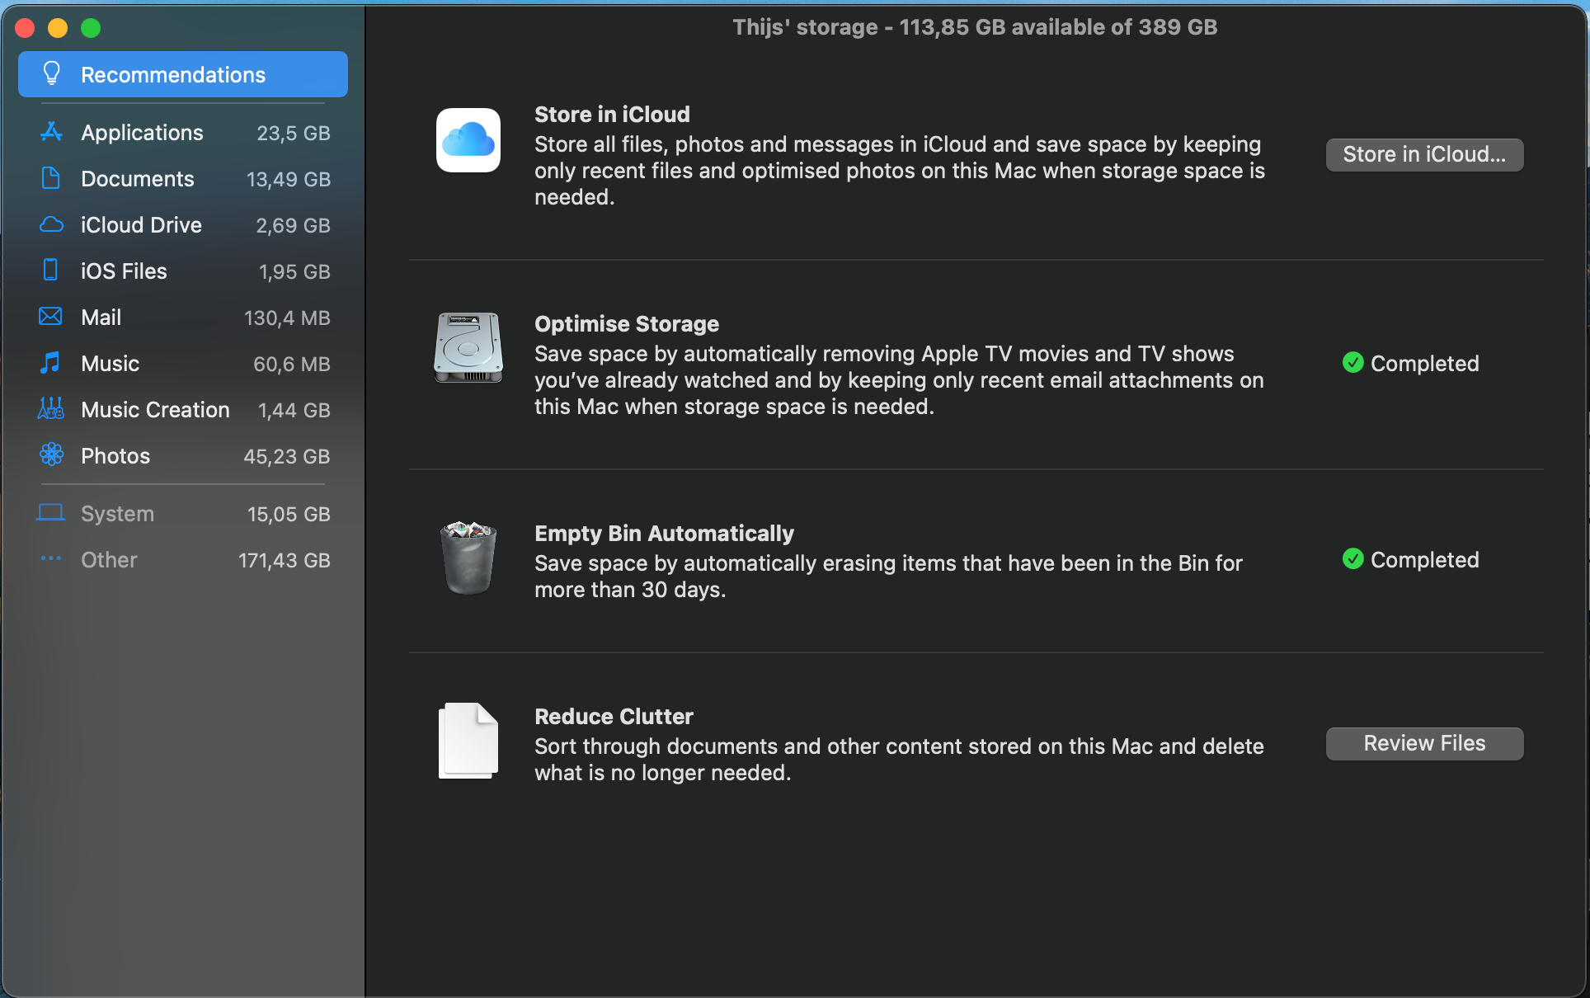Click the Photos flower icon
The height and width of the screenshot is (998, 1590).
point(51,454)
